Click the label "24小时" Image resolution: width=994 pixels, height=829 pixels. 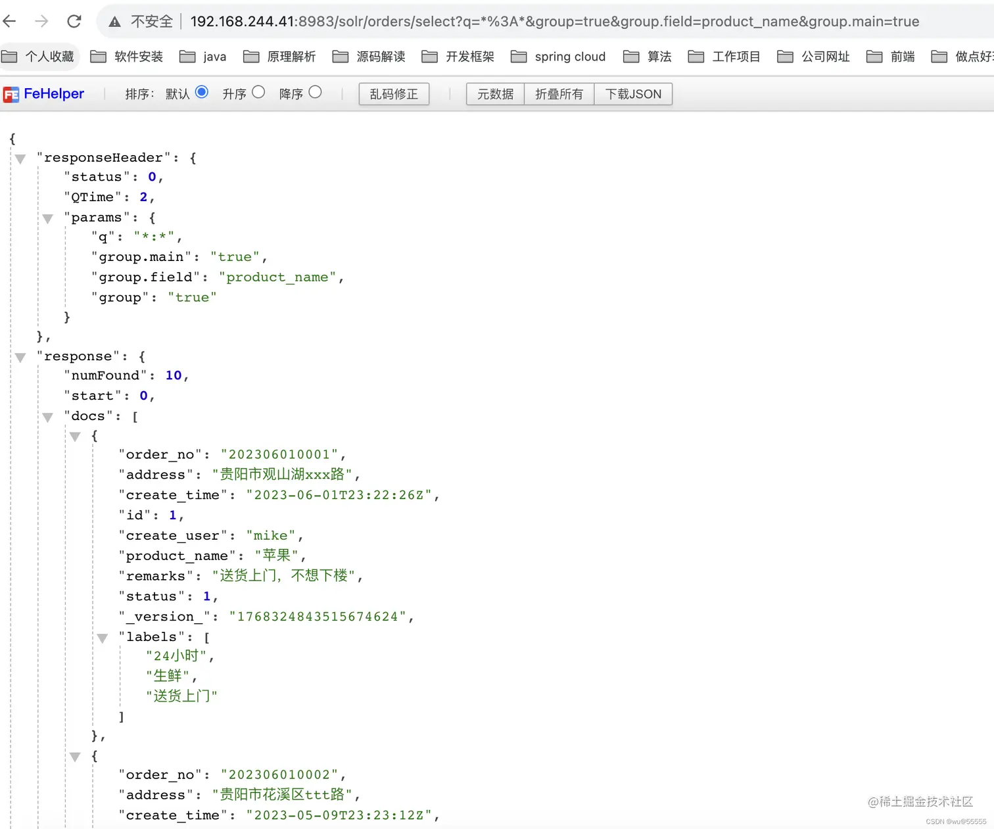(x=176, y=655)
